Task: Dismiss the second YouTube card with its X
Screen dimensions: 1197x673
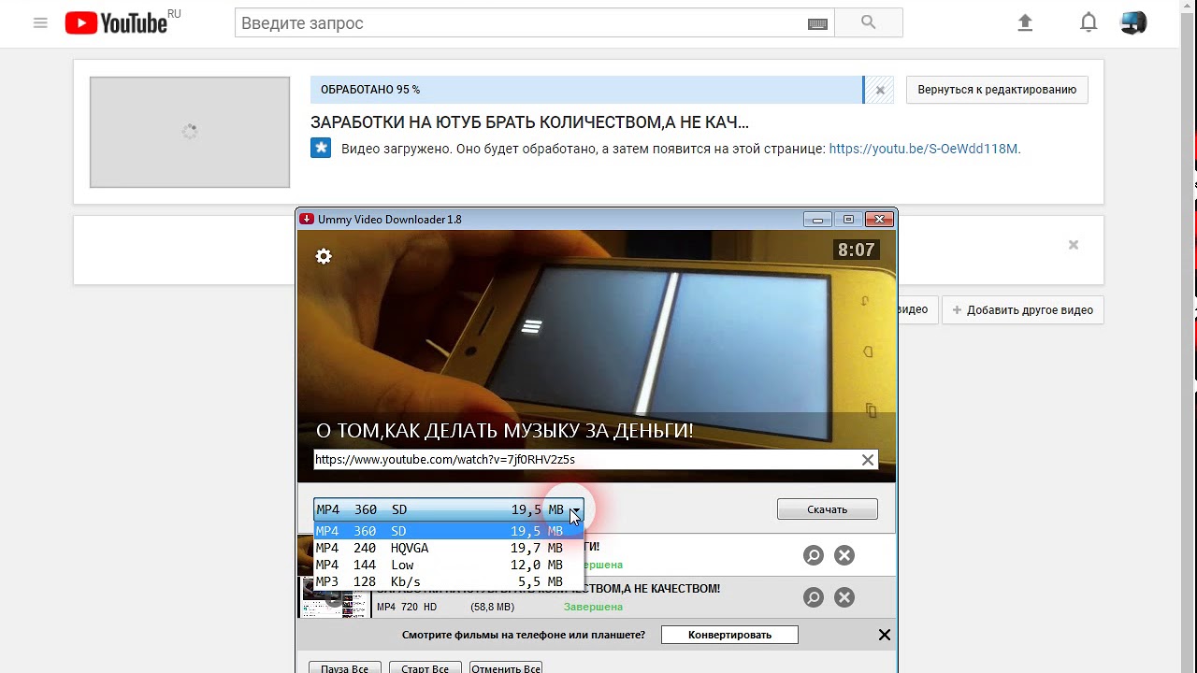Action: click(x=1074, y=245)
